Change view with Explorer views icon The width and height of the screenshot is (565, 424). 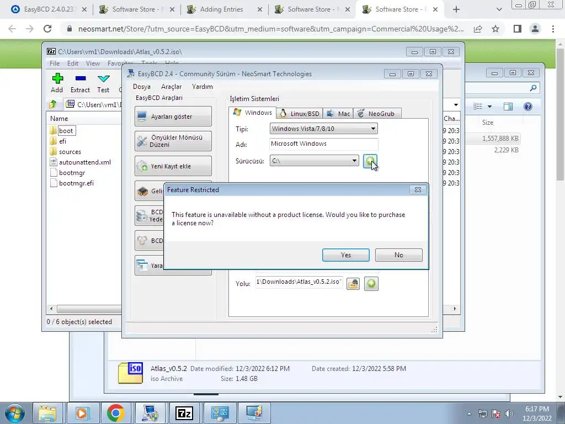pyautogui.click(x=478, y=107)
